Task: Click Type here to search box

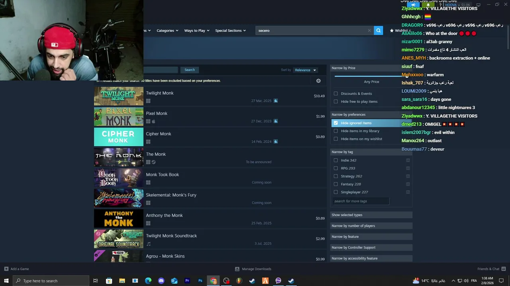Action: click(51, 281)
